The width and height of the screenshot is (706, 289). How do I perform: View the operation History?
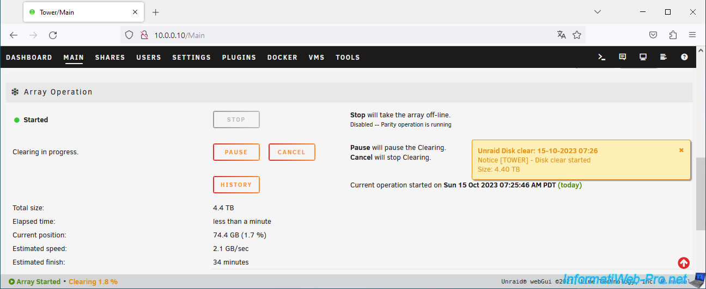(236, 185)
